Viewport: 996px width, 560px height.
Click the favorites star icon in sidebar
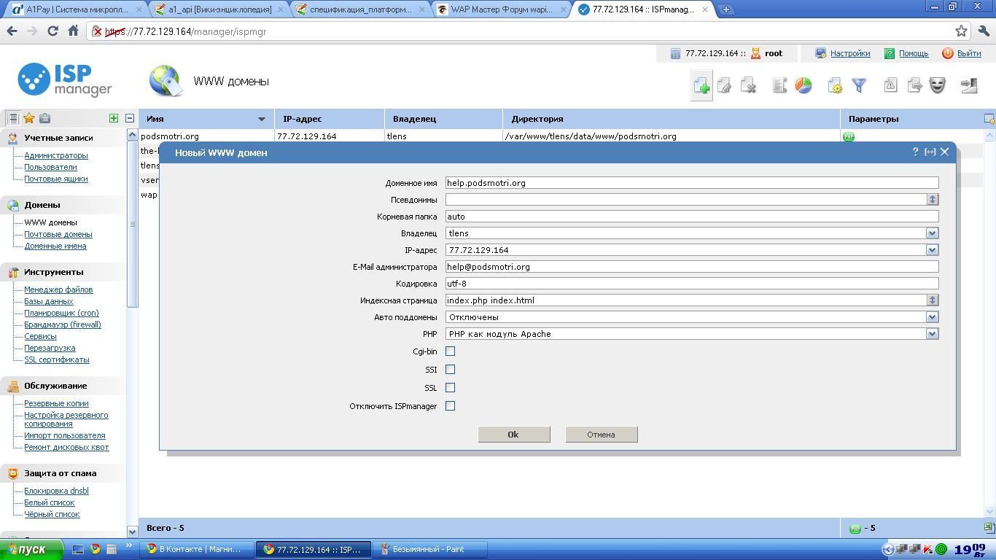(29, 118)
